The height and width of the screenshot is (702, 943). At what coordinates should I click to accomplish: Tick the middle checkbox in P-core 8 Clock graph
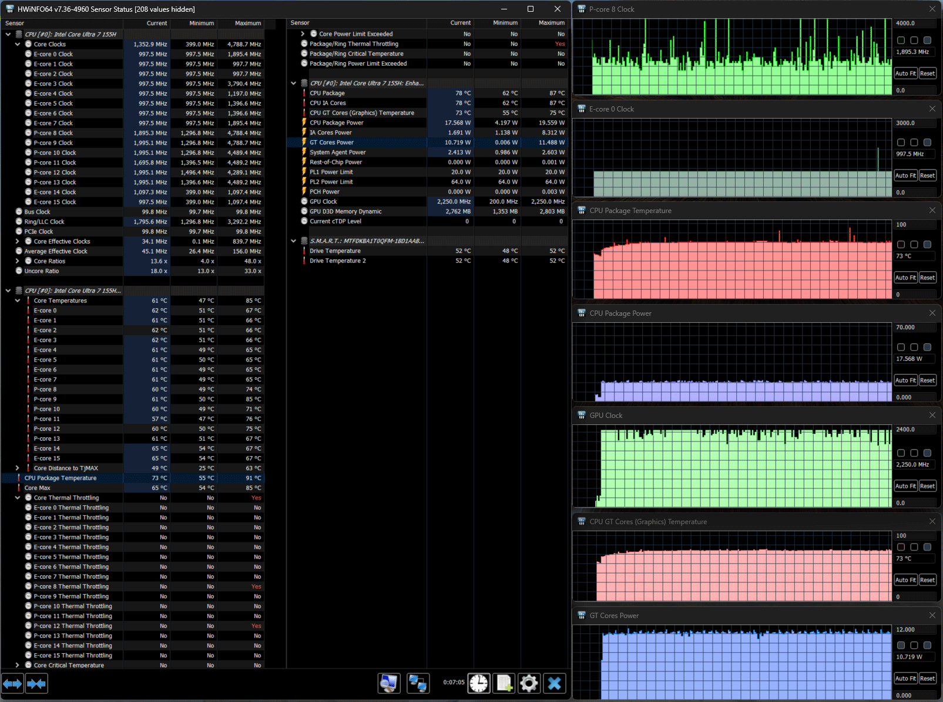(914, 41)
